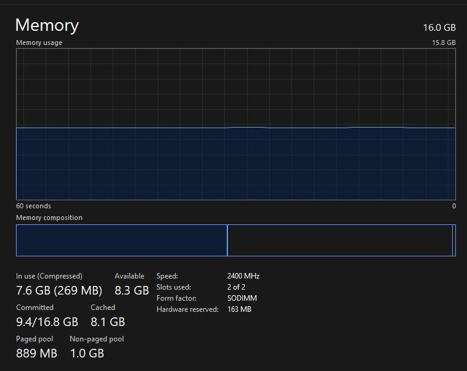This screenshot has height=371, width=467.
Task: Click the 15.8 GB graph maximum value
Action: point(444,43)
